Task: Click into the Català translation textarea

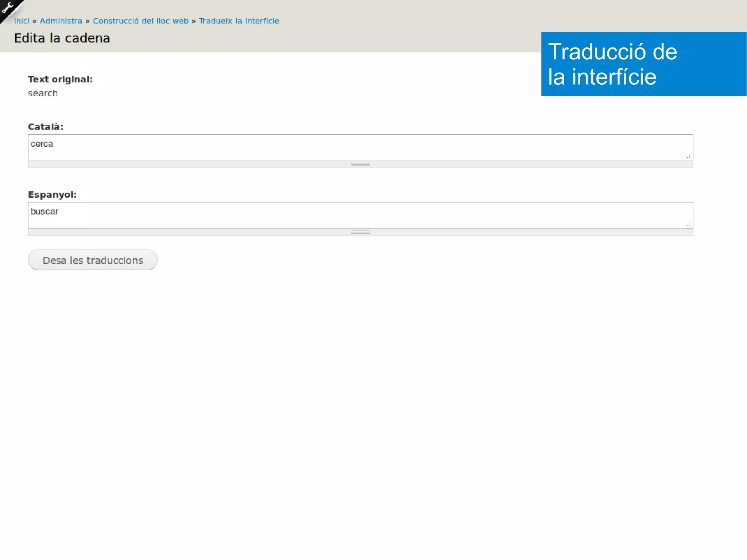Action: tap(360, 147)
